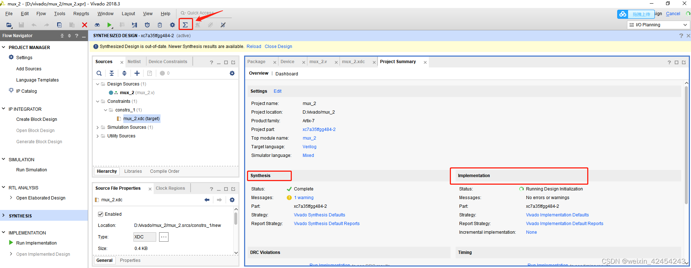Click the red X Delete toolbar icon

coord(85,25)
